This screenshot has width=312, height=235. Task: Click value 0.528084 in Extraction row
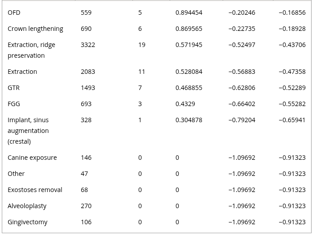(x=189, y=72)
